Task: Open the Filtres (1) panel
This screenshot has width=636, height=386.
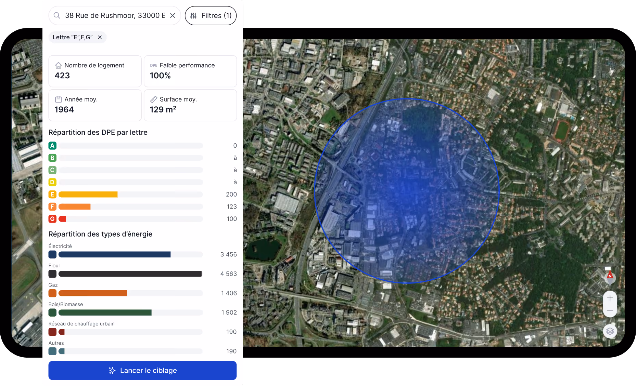Action: (211, 15)
